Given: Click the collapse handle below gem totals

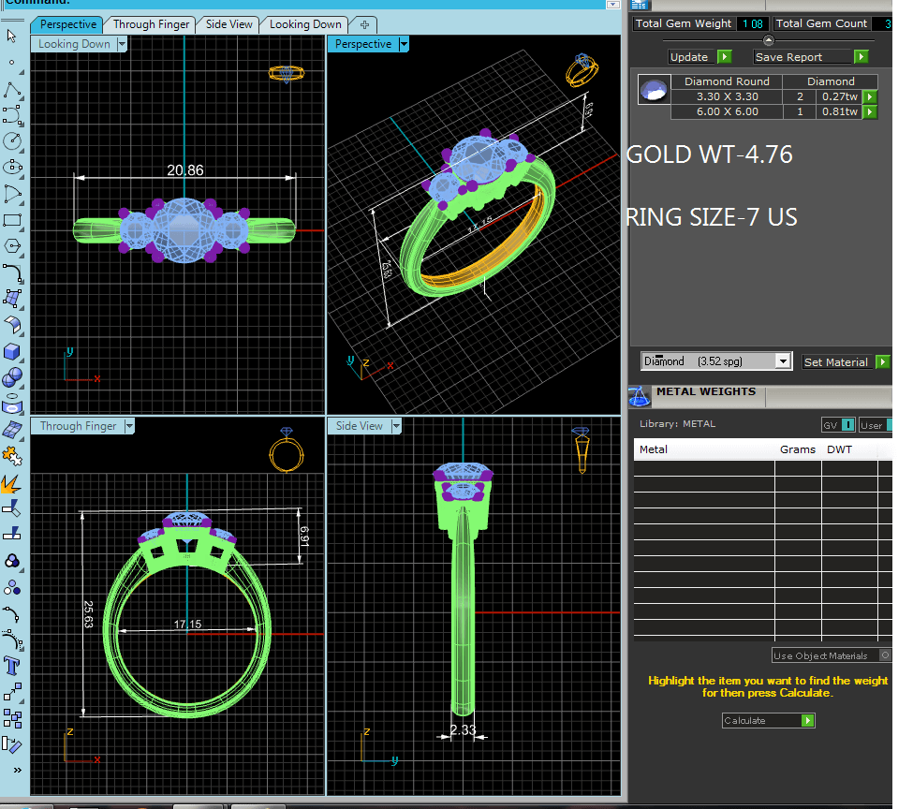Looking at the screenshot, I should [x=769, y=40].
